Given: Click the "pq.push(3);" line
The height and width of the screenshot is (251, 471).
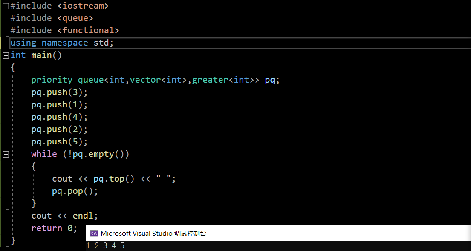Looking at the screenshot, I should [60, 92].
